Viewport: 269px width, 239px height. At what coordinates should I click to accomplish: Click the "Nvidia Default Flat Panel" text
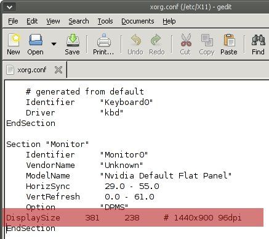(166, 175)
